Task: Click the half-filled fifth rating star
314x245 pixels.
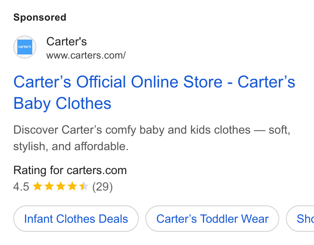Action: coord(84,186)
